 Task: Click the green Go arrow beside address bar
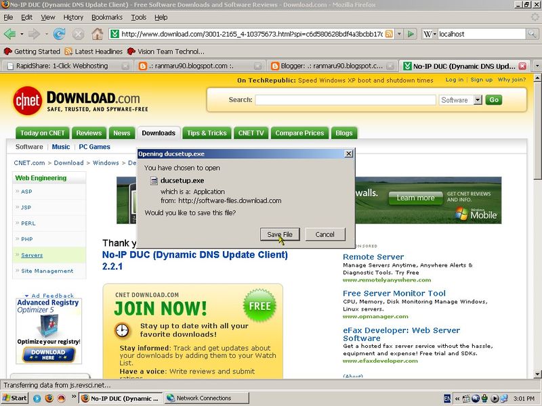(x=411, y=34)
